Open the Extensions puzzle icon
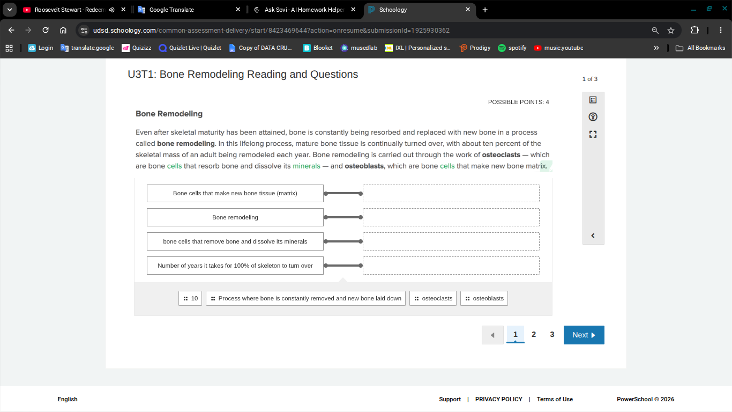732x412 pixels. tap(694, 30)
